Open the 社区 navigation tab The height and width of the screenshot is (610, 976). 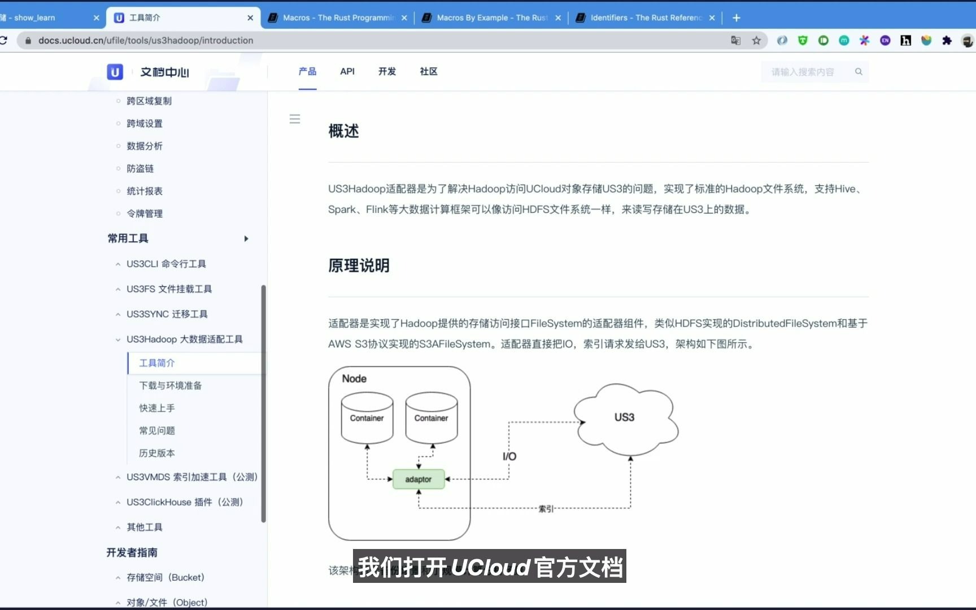point(429,72)
